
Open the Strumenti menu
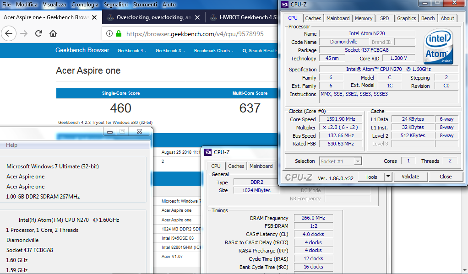145,5
